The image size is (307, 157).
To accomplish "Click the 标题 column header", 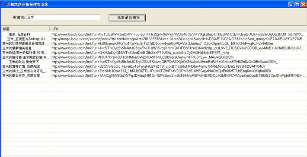I will click(26, 29).
